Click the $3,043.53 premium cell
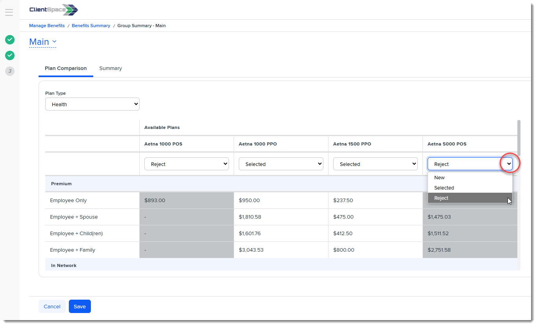537x326 pixels. [281, 250]
